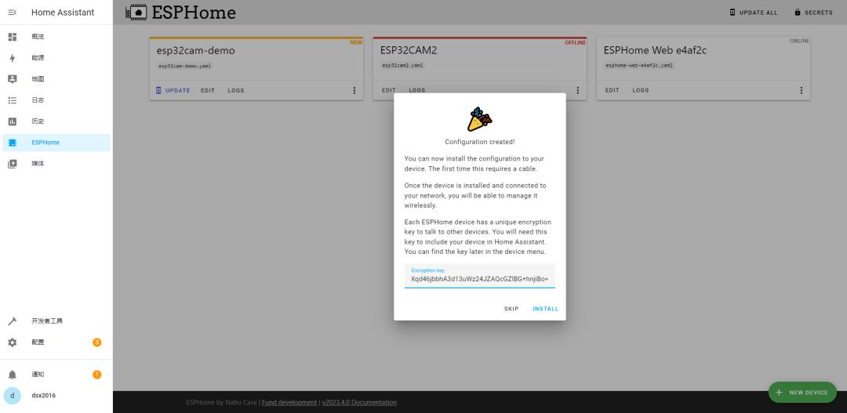The width and height of the screenshot is (847, 413).
Task: Click the UPDATE ALL header button
Action: (754, 13)
